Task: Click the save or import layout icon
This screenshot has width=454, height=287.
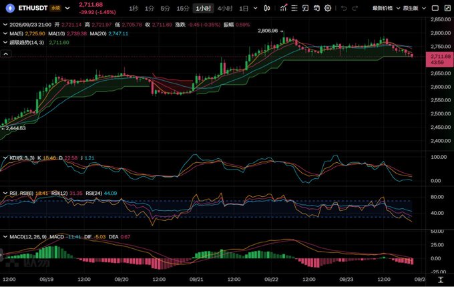Action: click(x=316, y=8)
